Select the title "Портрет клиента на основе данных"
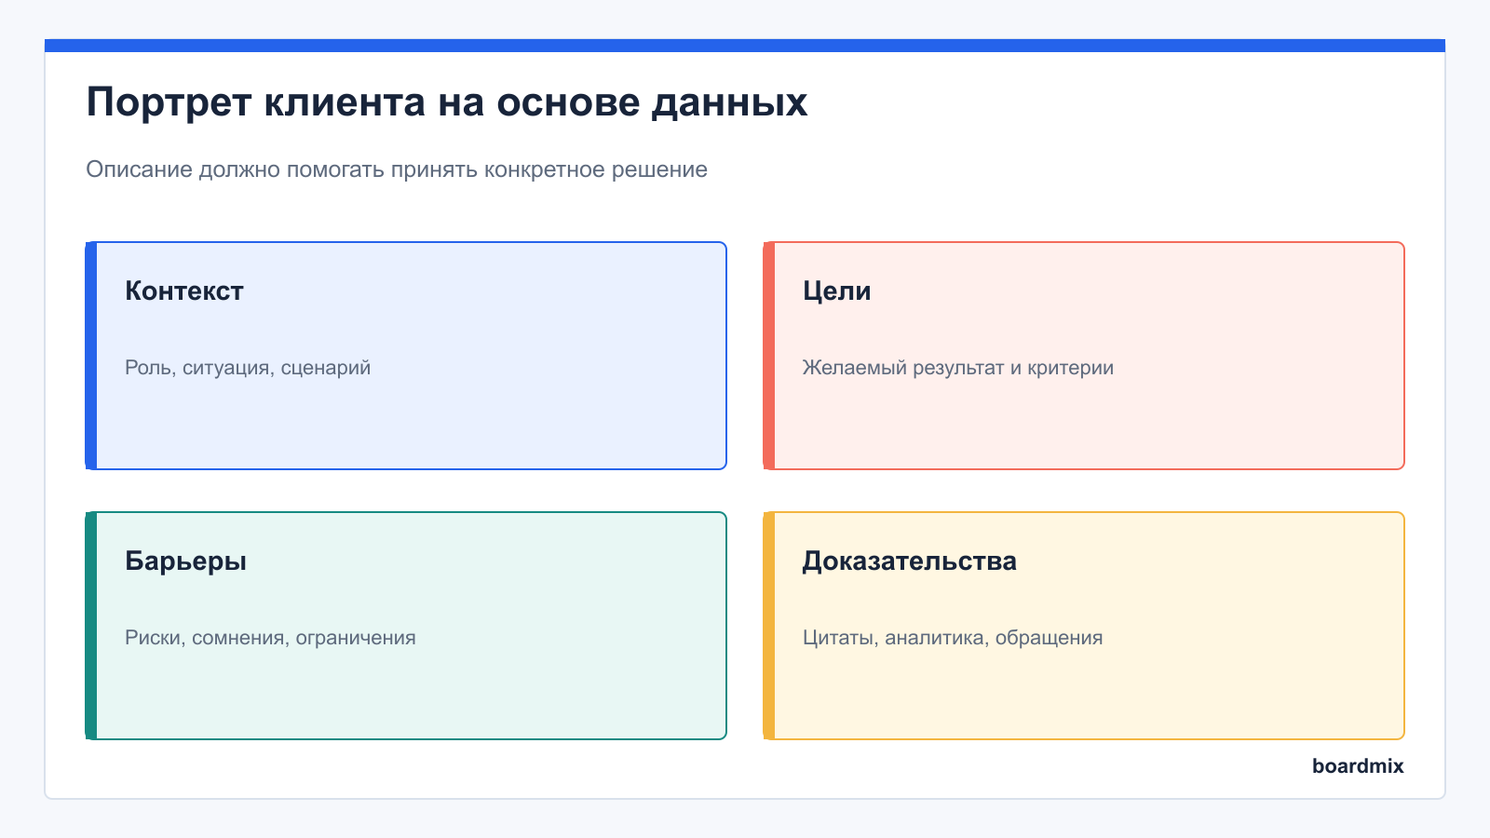Image resolution: width=1490 pixels, height=838 pixels. 447,102
